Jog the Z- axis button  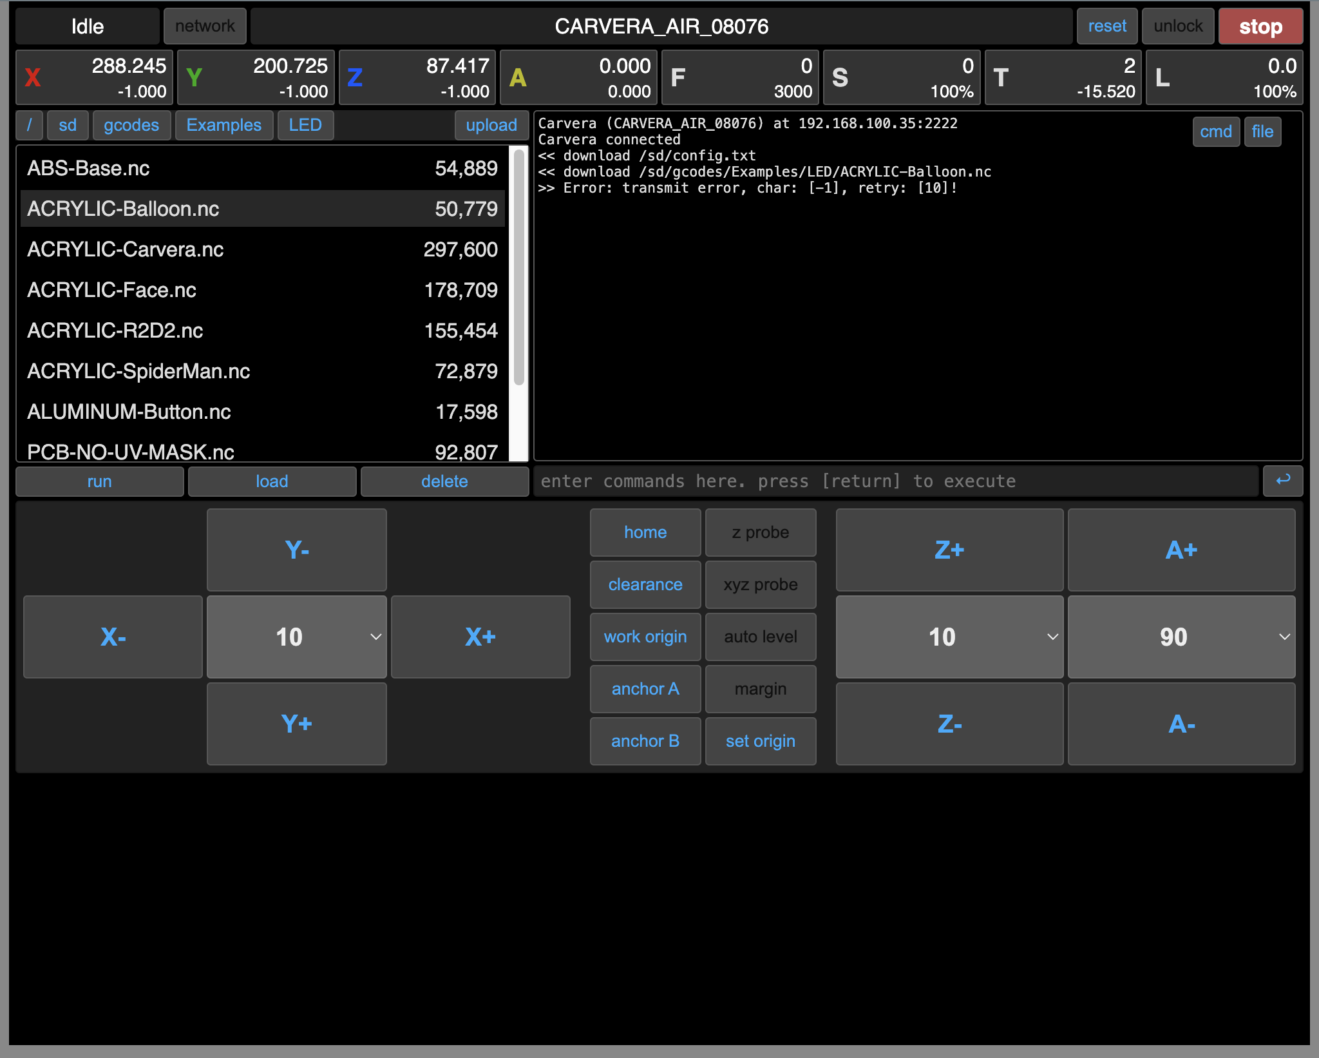(x=949, y=724)
